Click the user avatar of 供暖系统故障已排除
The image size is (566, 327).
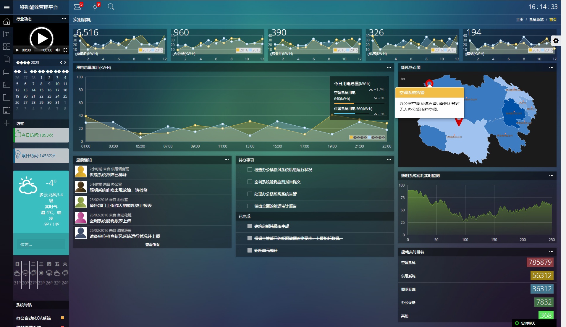tap(81, 171)
